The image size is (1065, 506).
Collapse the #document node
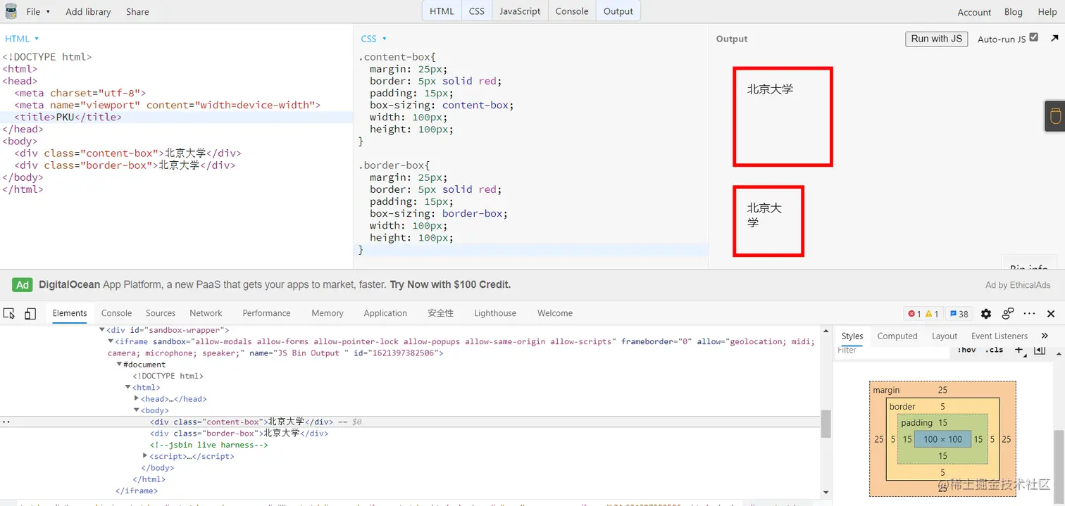coord(119,364)
